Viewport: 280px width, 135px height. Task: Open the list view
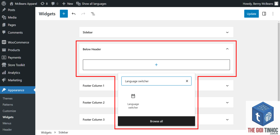pyautogui.click(x=93, y=14)
